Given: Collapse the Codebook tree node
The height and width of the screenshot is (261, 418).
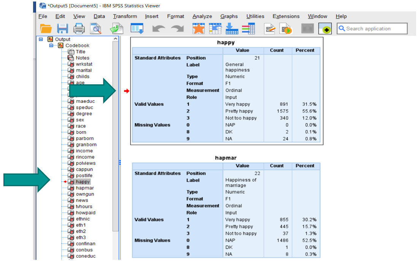Looking at the screenshot, I should click(x=51, y=46).
